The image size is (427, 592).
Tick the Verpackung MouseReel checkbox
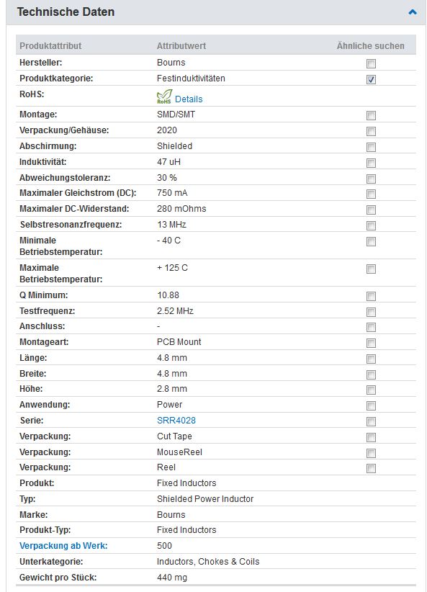coord(371,454)
